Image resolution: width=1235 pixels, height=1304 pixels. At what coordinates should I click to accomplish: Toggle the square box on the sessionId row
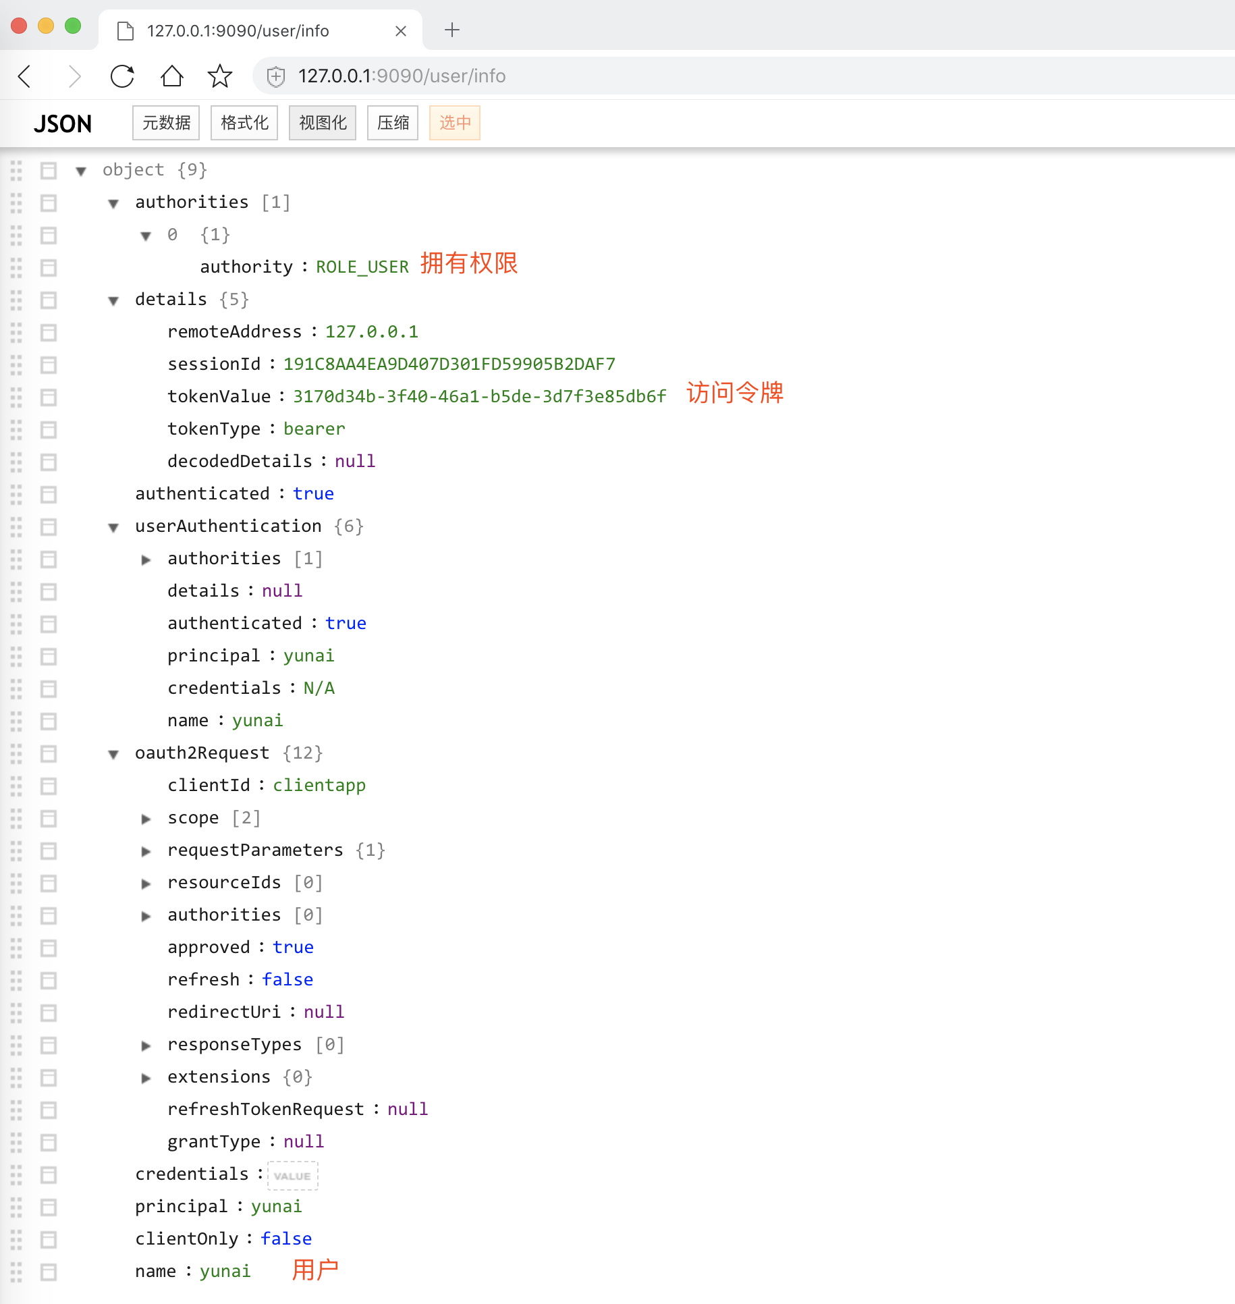[x=49, y=365]
